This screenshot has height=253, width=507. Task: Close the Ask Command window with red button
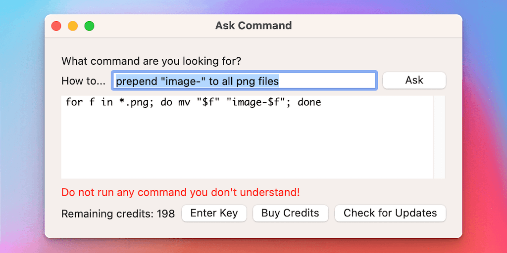click(56, 26)
